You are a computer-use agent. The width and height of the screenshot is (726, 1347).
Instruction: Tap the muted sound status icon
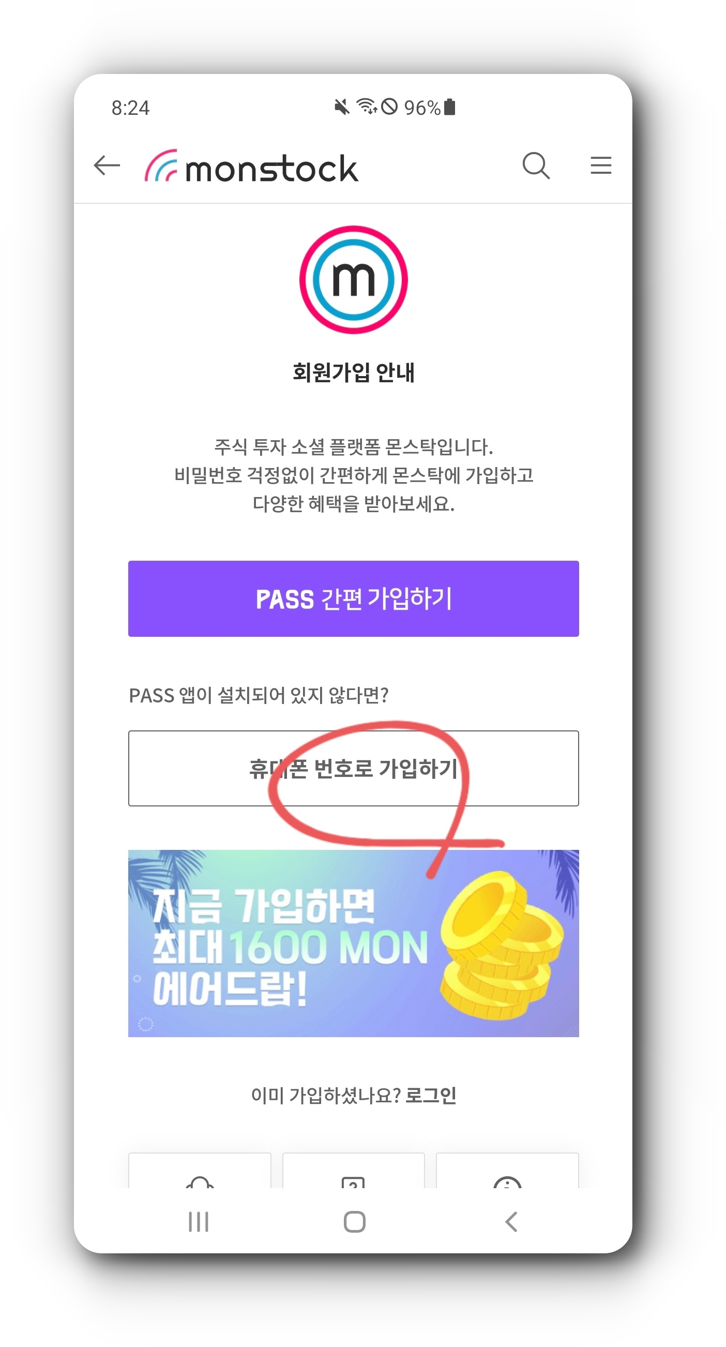[x=342, y=107]
